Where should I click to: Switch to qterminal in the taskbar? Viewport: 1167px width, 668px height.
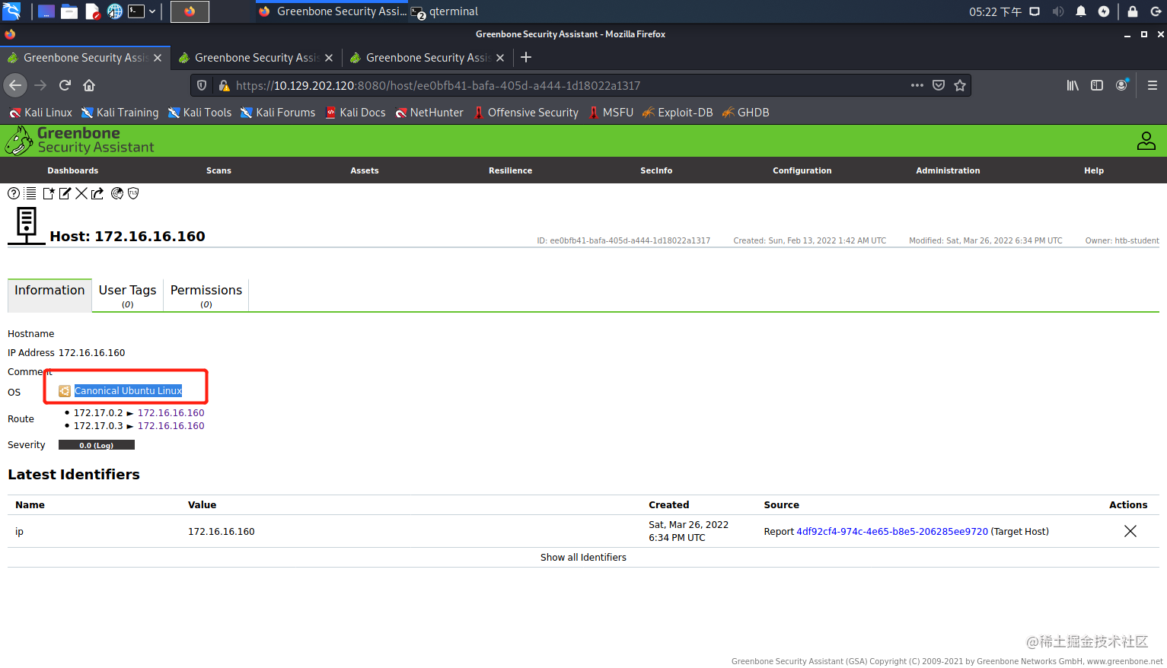tap(445, 11)
